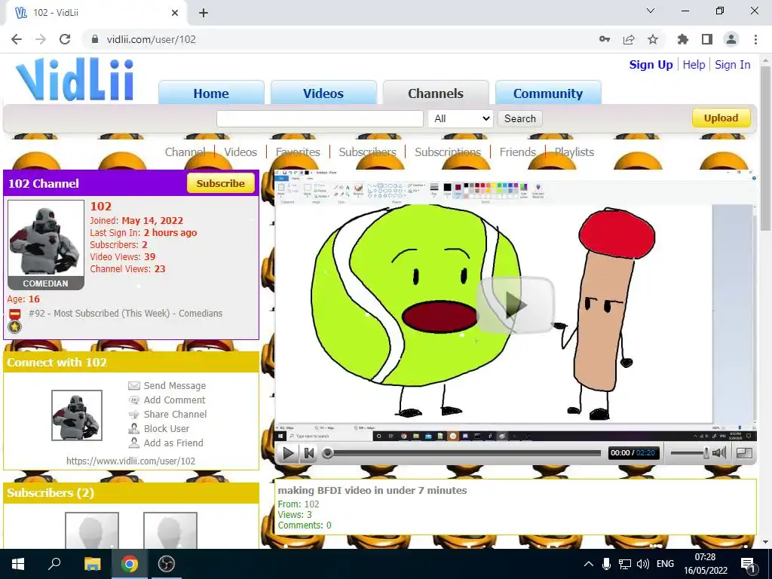This screenshot has height=579, width=772.
Task: Go back with browser back arrow
Action: pyautogui.click(x=17, y=39)
